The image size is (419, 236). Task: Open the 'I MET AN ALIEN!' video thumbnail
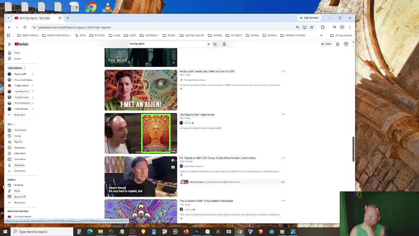click(x=141, y=90)
